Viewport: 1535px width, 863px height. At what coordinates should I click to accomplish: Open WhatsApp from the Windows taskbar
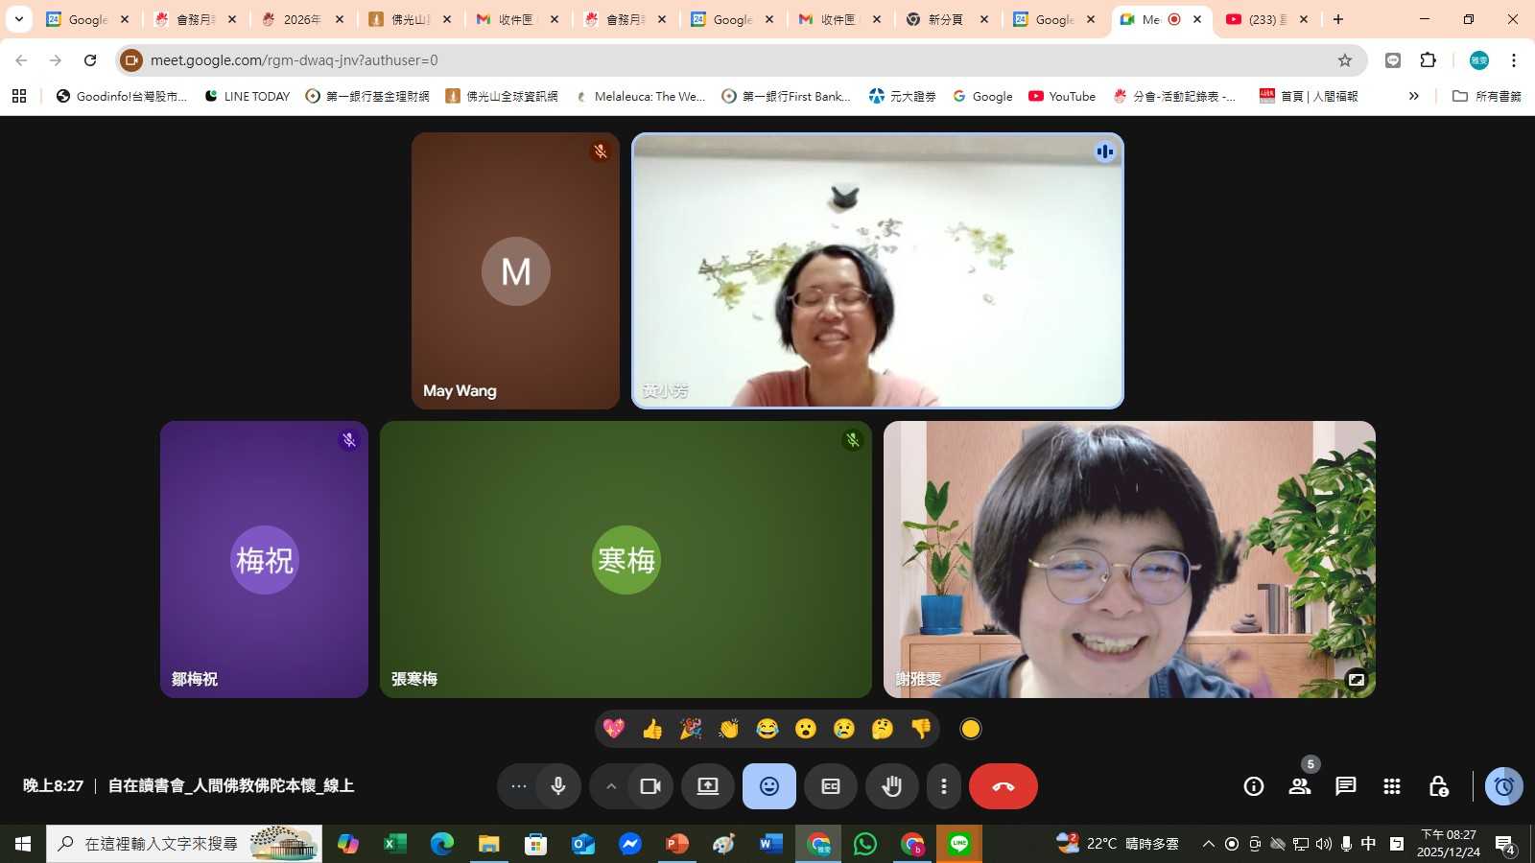(865, 844)
